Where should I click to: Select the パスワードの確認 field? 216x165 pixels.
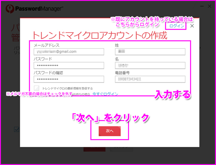tap(69, 79)
